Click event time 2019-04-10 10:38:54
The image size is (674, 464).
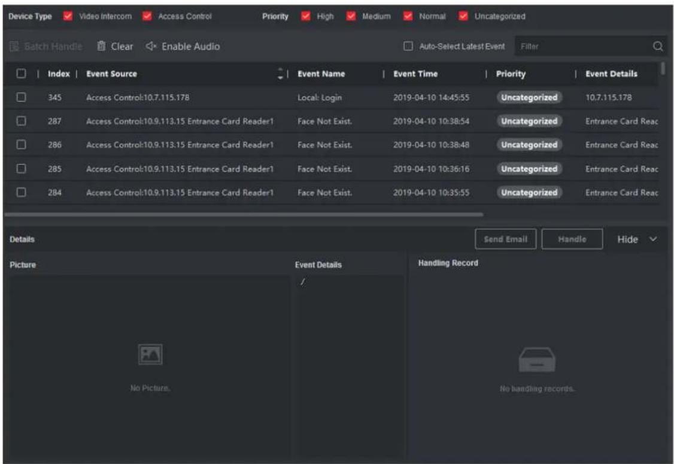[x=431, y=122]
